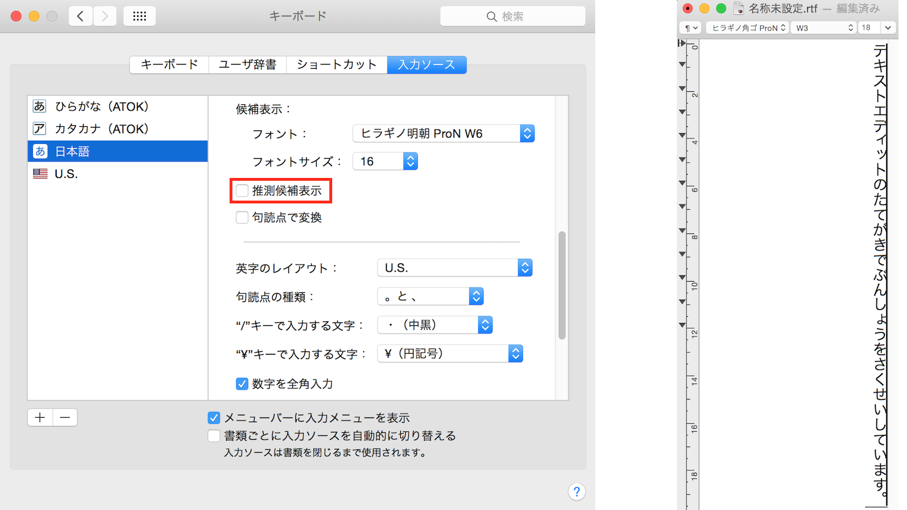The height and width of the screenshot is (510, 907).
Task: Open the paragraph style dropdown in TextEdit
Action: tap(690, 28)
